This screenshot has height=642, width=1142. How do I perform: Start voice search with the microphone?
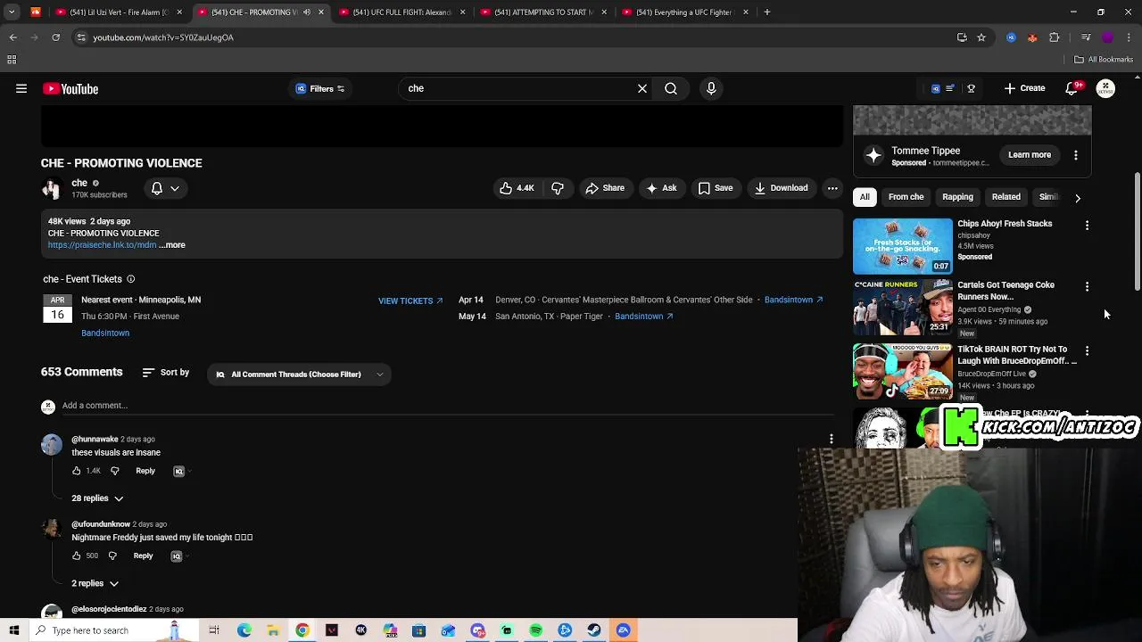click(711, 88)
